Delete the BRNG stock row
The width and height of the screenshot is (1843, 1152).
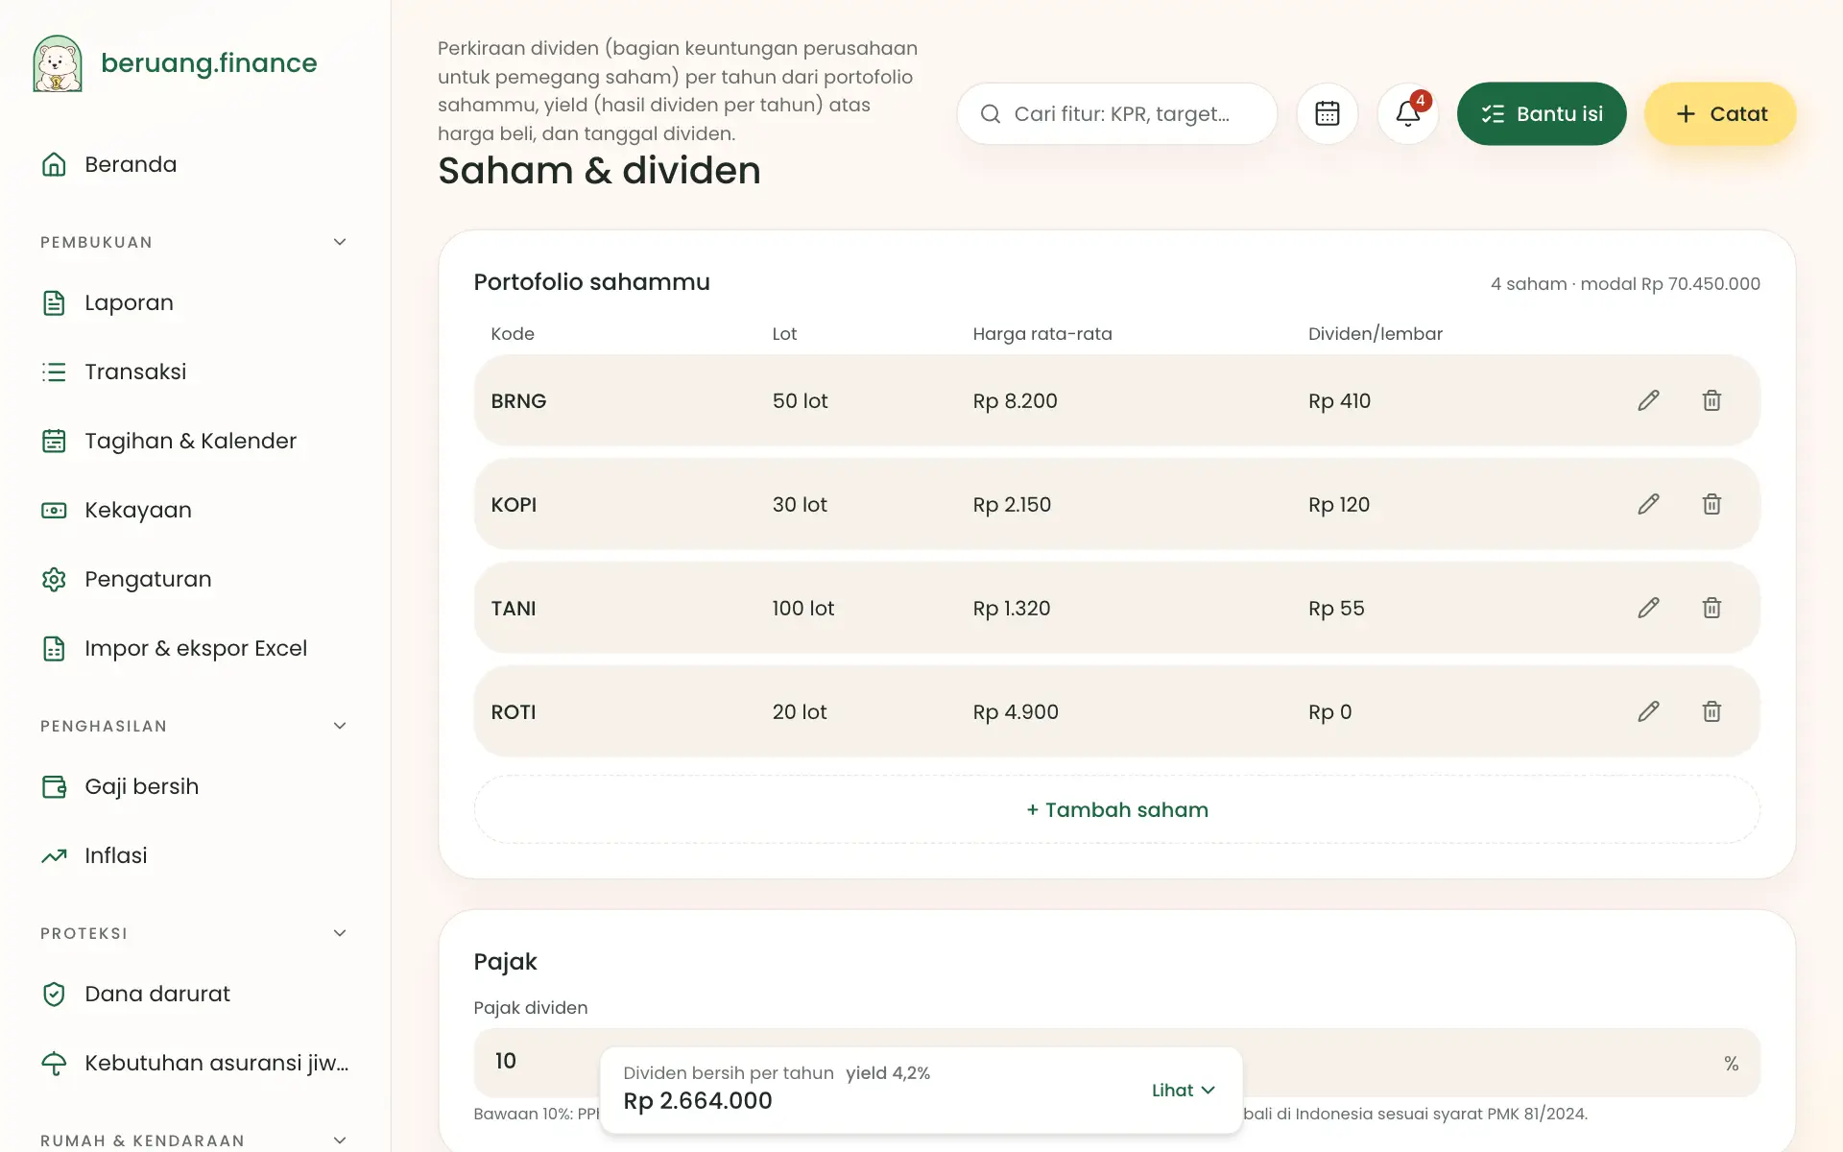[x=1711, y=400]
